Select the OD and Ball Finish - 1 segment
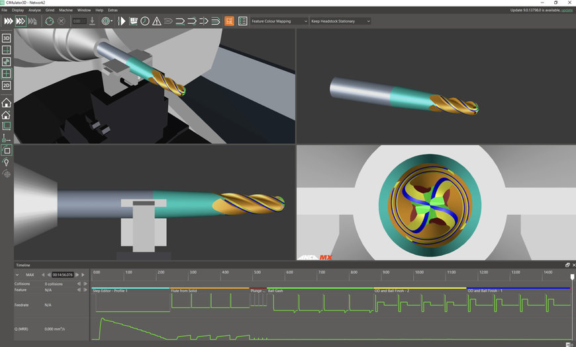Viewport: 576px width, 347px height. [518, 290]
